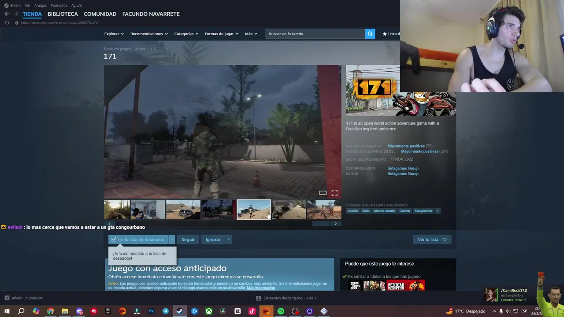The width and height of the screenshot is (564, 317).
Task: Click the store search magnifier button
Action: [x=370, y=34]
